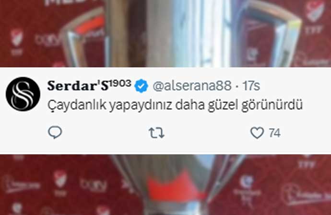Select the tweet text Çaydanlık yapaydınız daha güzel görünürdü

click(x=175, y=105)
